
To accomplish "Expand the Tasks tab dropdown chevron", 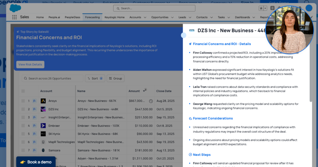I will click(x=229, y=17).
